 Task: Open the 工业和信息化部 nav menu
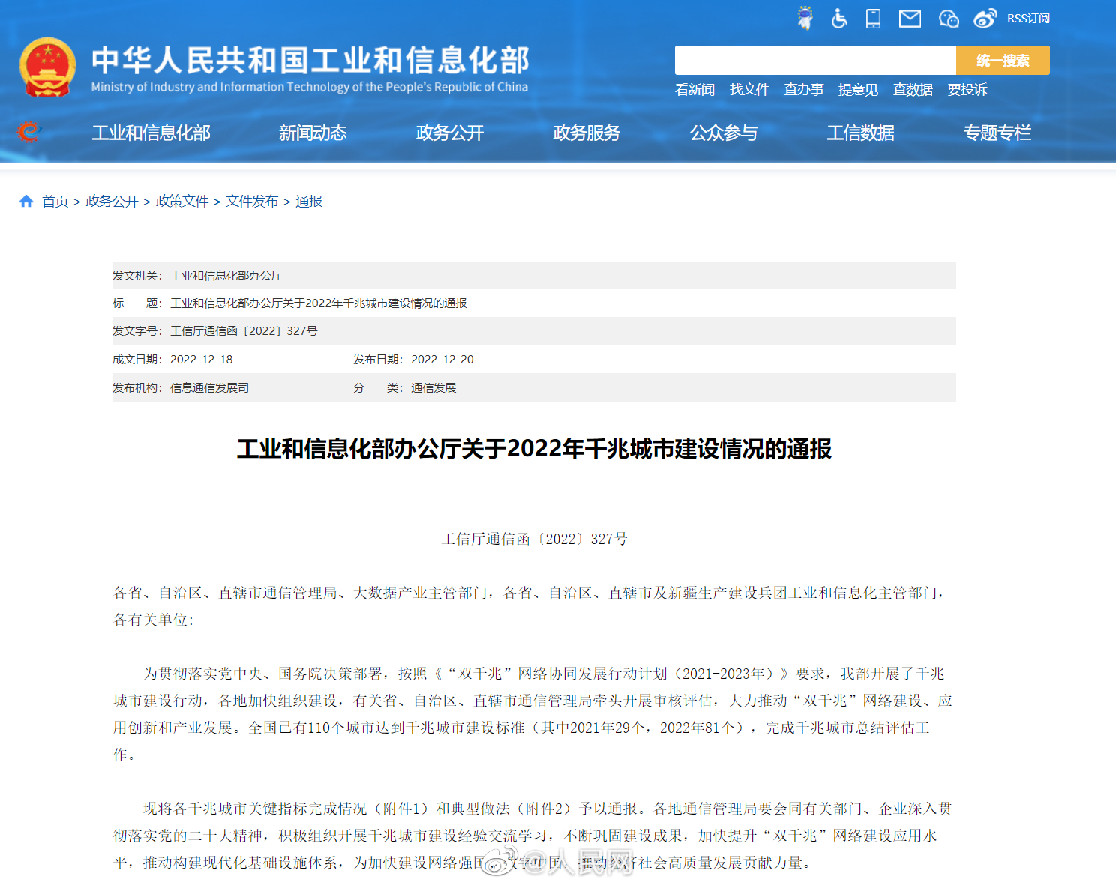tap(151, 133)
